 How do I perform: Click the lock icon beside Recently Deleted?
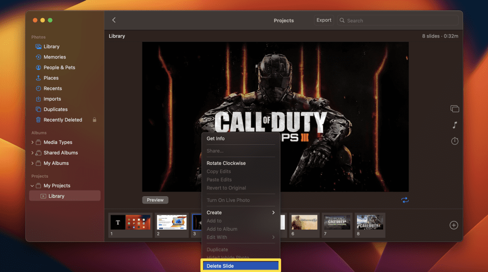click(x=94, y=120)
